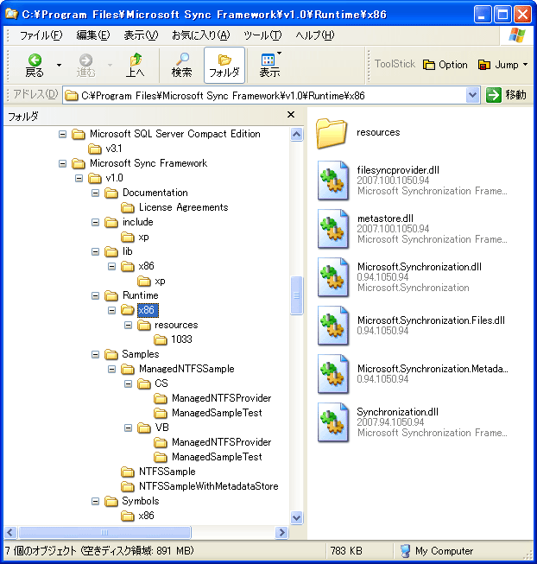
Task: Click the horizontal scrollbar thumb in folder tree
Action: [104, 532]
